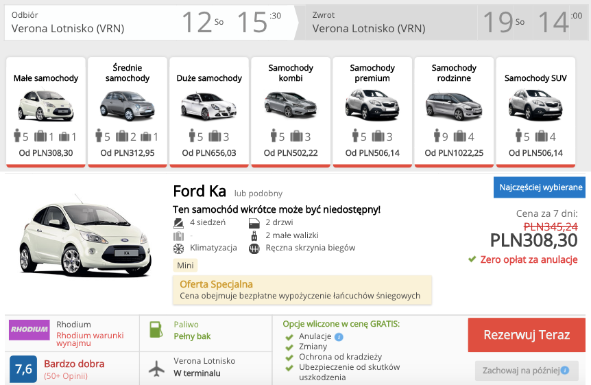Click the white Ford Ka thumbnail in Małe samochody
The width and height of the screenshot is (591, 385).
pyautogui.click(x=46, y=106)
